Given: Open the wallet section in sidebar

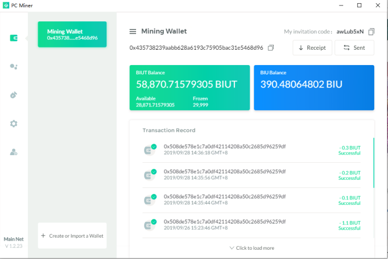Looking at the screenshot, I should (x=14, y=38).
